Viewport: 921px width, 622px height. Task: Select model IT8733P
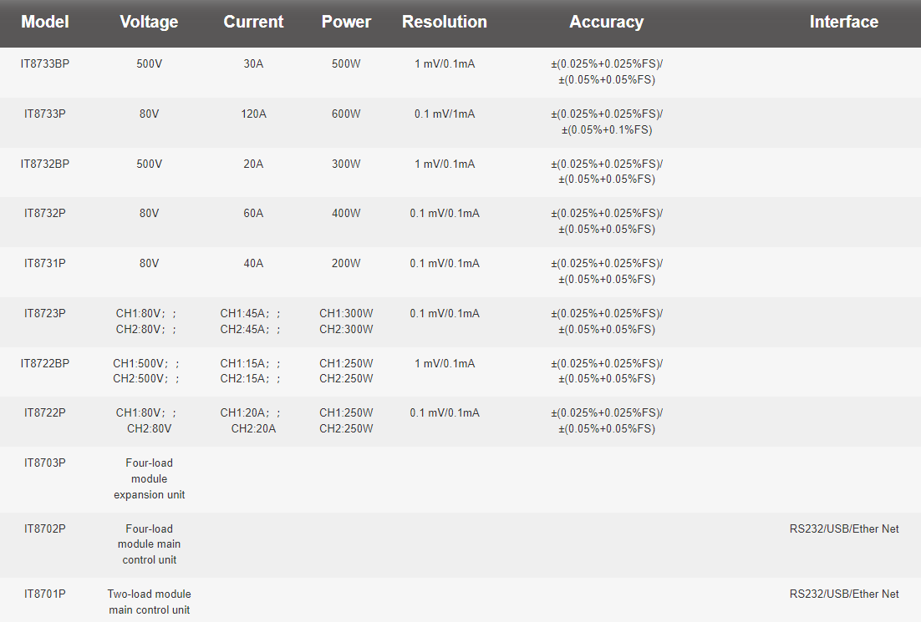[44, 114]
